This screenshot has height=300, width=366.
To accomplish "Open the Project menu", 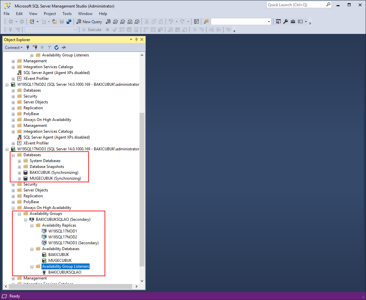I will pyautogui.click(x=50, y=13).
